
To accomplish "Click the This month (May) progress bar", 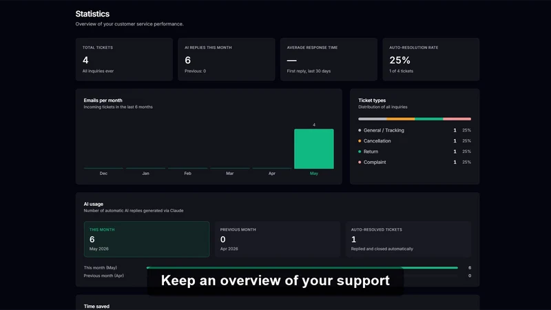I will (x=302, y=268).
